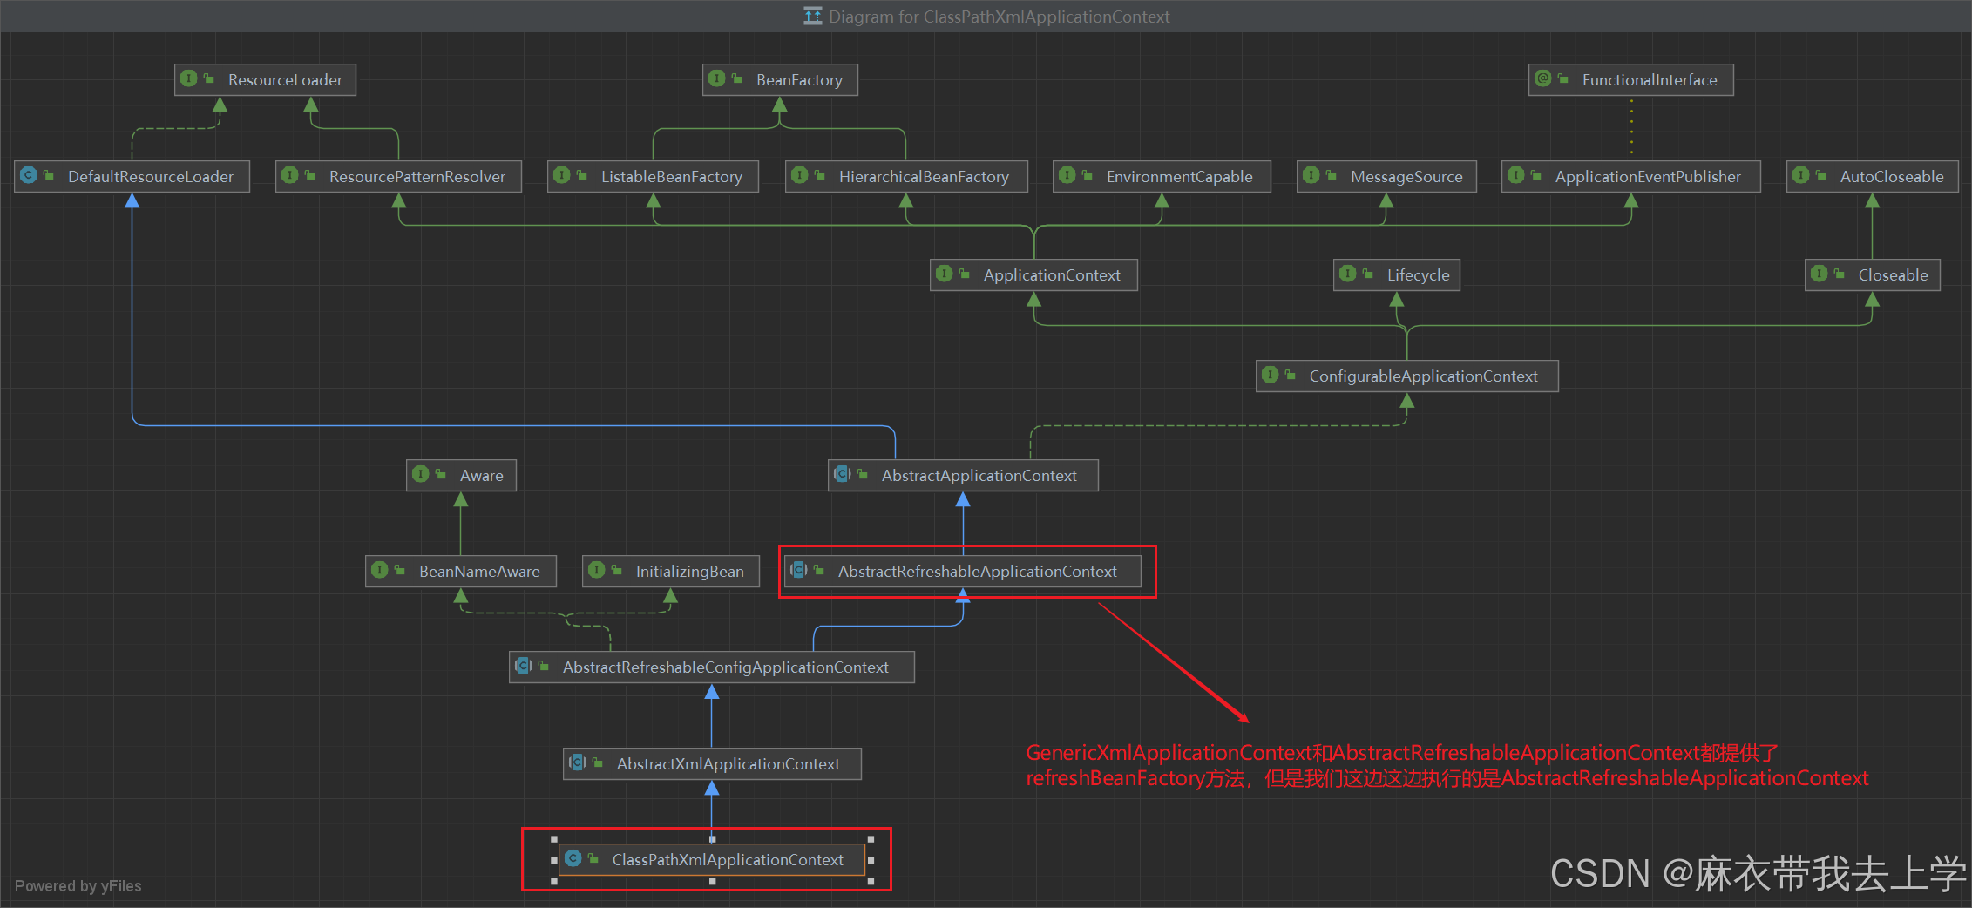Select the FunctionalInterface label text
1972x908 pixels.
[x=1650, y=80]
